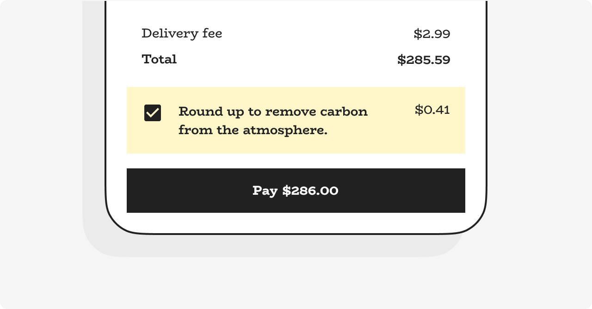Image resolution: width=592 pixels, height=309 pixels.
Task: Click the $285.59 total amount
Action: tap(424, 60)
